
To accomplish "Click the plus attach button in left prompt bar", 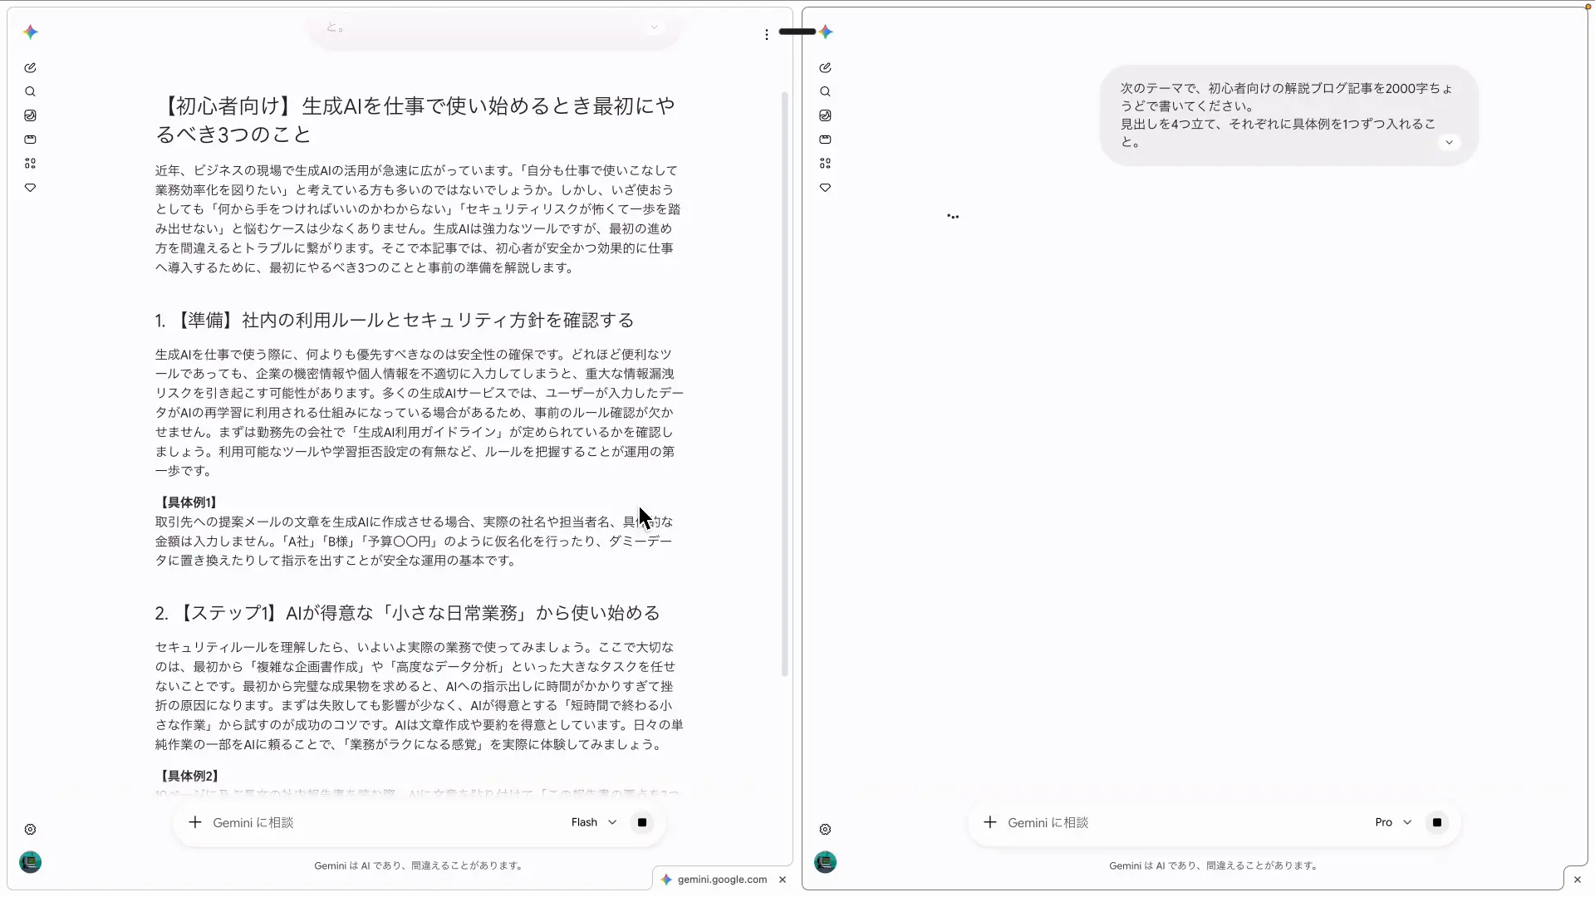I will click(x=195, y=822).
